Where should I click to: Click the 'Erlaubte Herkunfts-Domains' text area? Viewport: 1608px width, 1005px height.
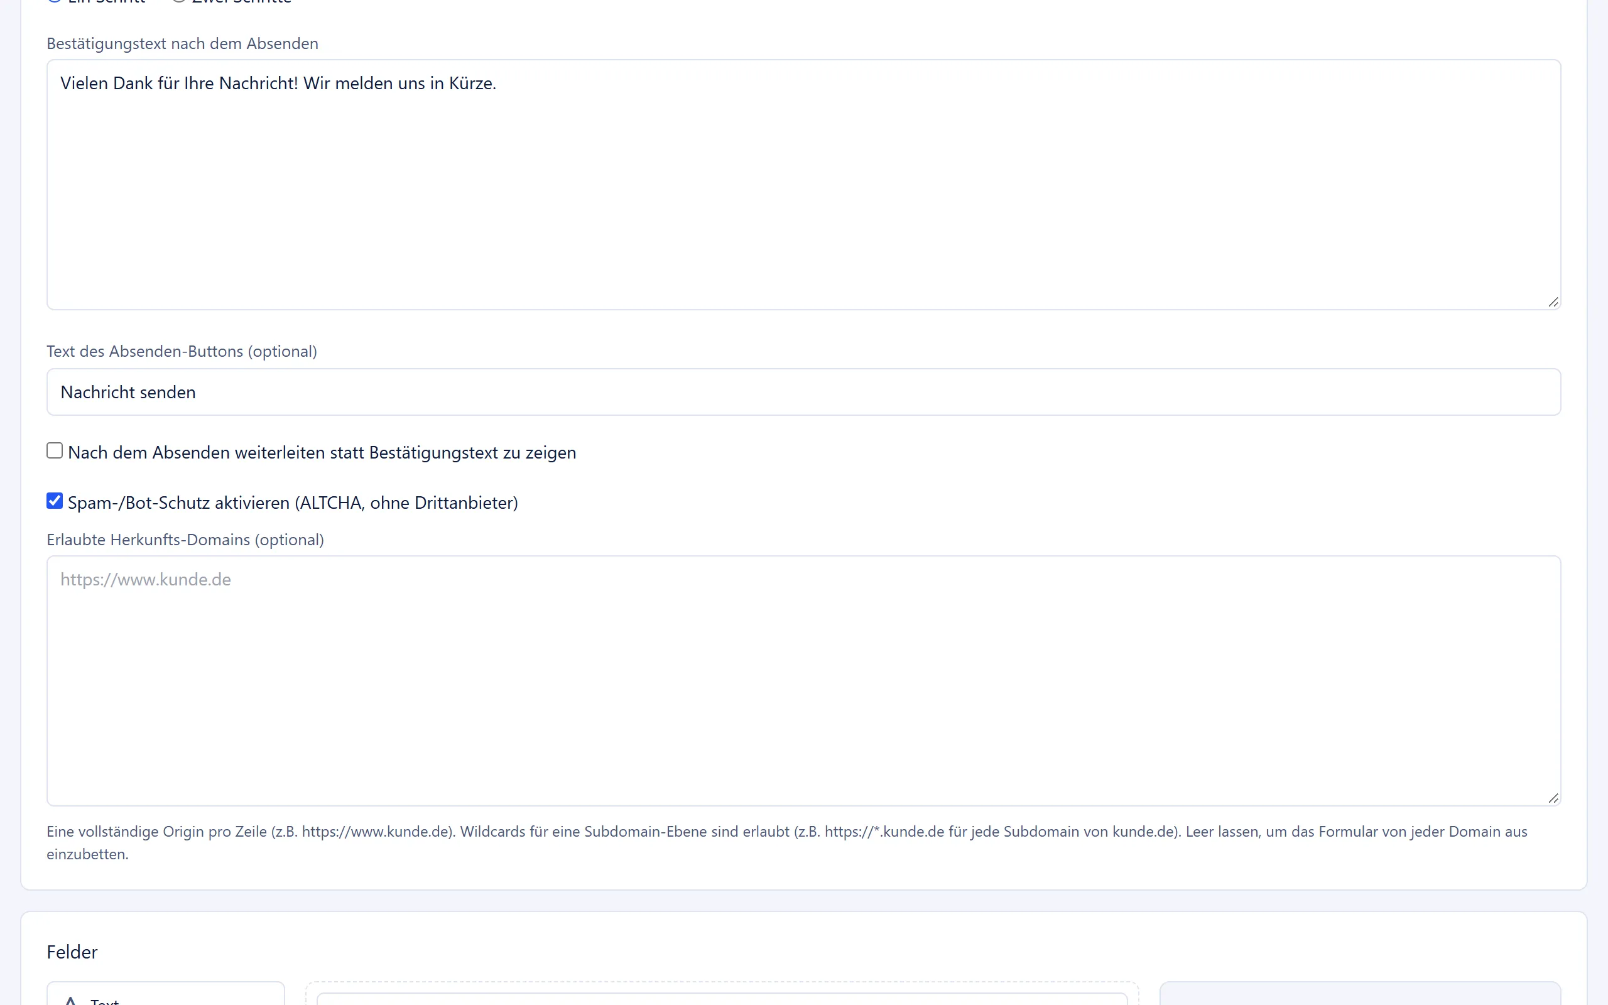803,681
